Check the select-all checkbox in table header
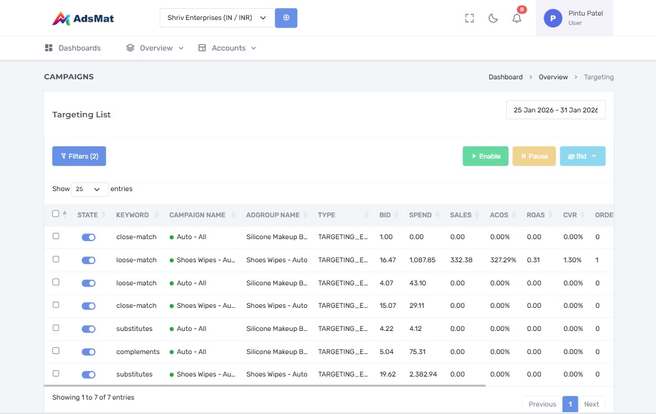Screen dimensions: 656x414 point(56,214)
